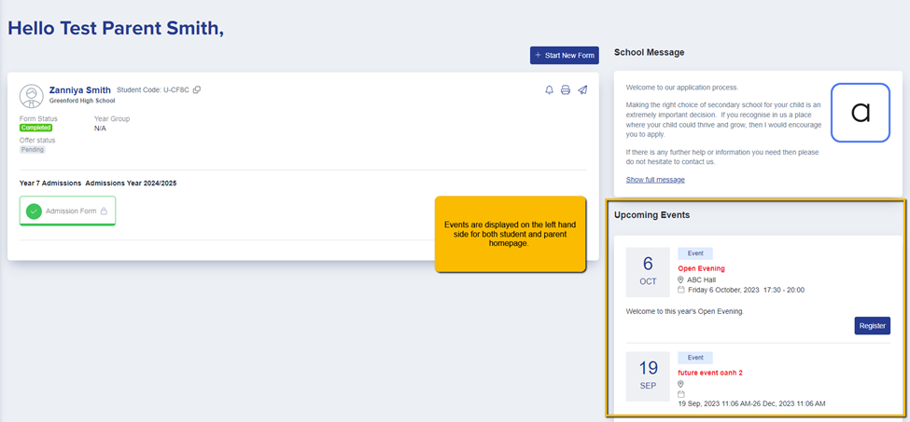
Task: Click calendar icon beside Friday 6 October
Action: pyautogui.click(x=680, y=290)
